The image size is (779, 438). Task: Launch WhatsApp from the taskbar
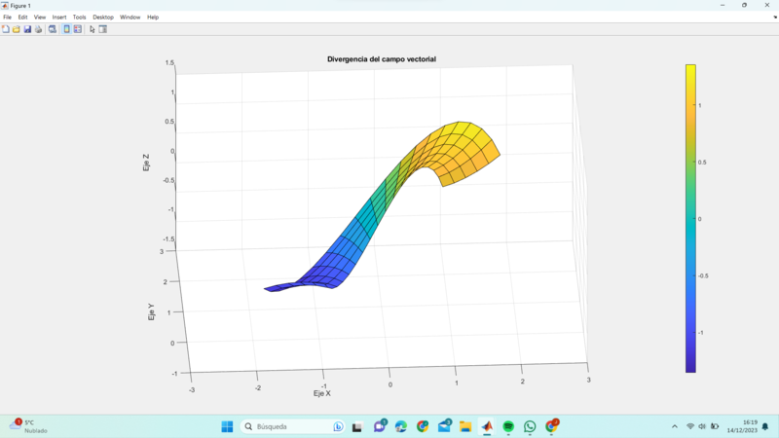[x=530, y=426]
